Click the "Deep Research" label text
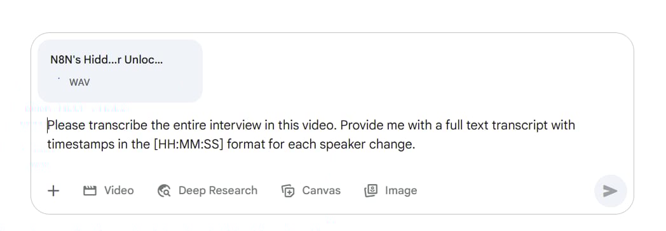Image resolution: width=666 pixels, height=231 pixels. pyautogui.click(x=218, y=191)
